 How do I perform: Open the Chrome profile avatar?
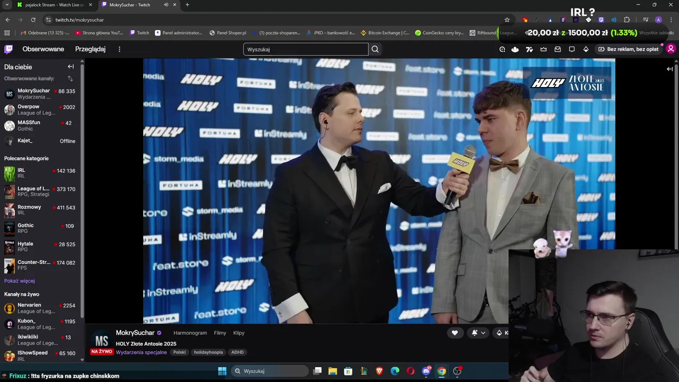pos(658,20)
